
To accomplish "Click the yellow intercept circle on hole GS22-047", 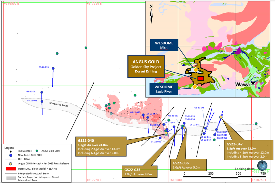I will click(x=221, y=118).
